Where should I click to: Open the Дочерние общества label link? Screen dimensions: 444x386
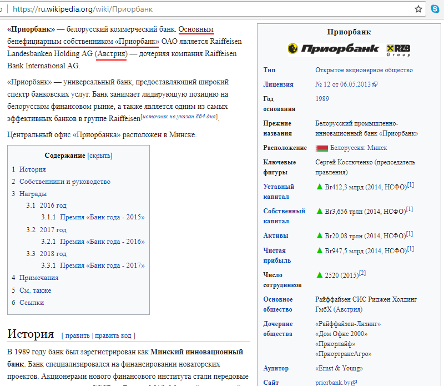coord(278,329)
